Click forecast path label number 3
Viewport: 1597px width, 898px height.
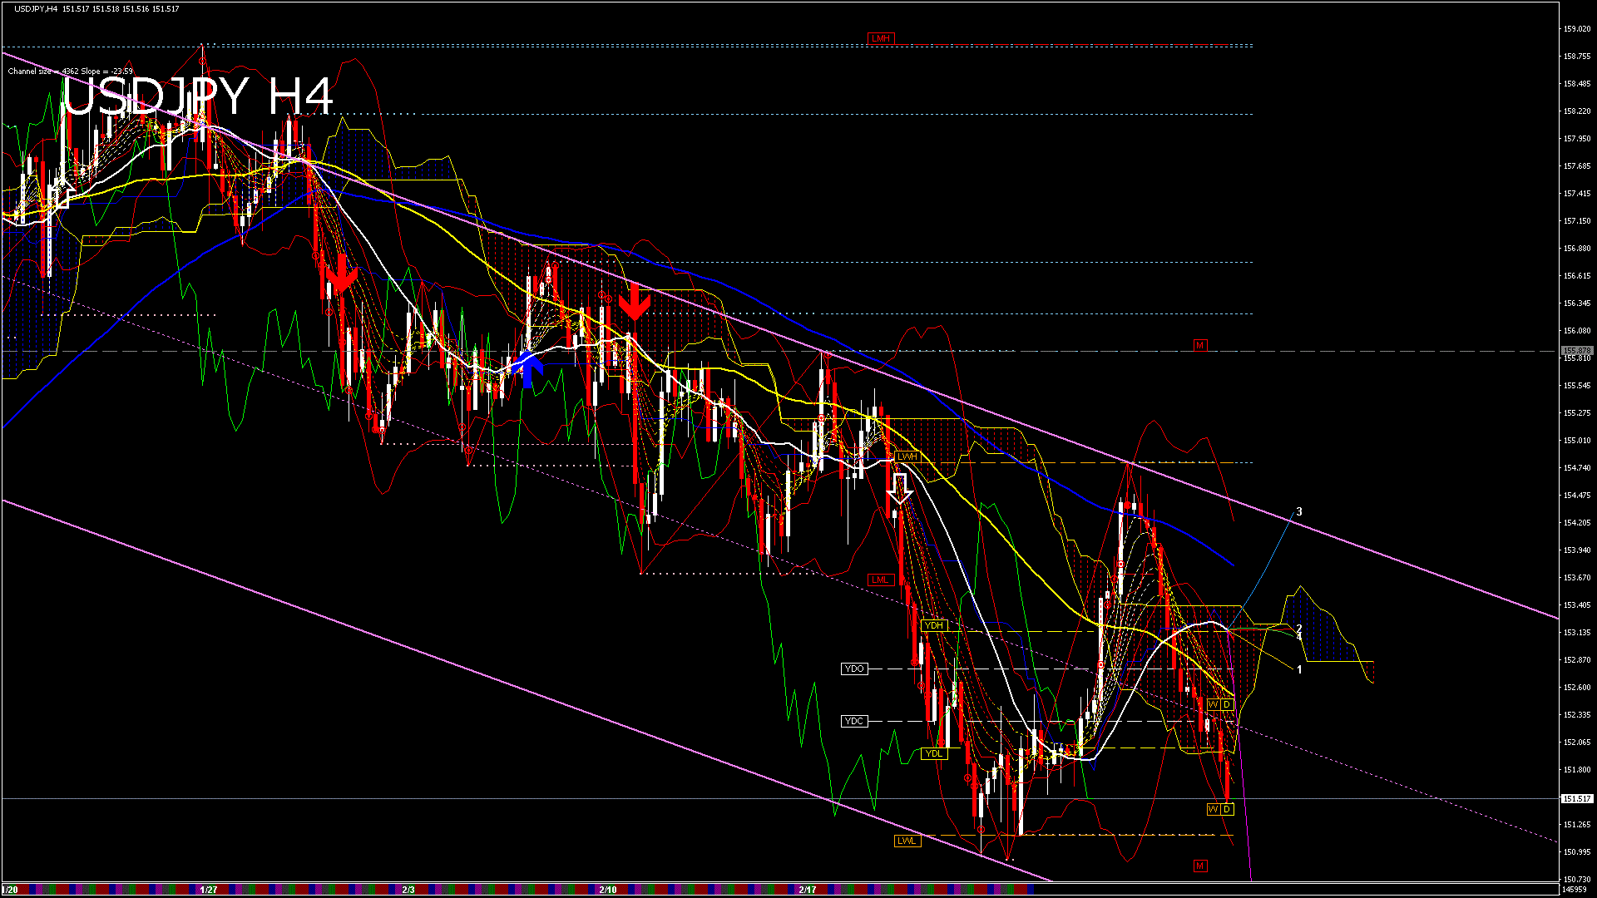(1299, 511)
